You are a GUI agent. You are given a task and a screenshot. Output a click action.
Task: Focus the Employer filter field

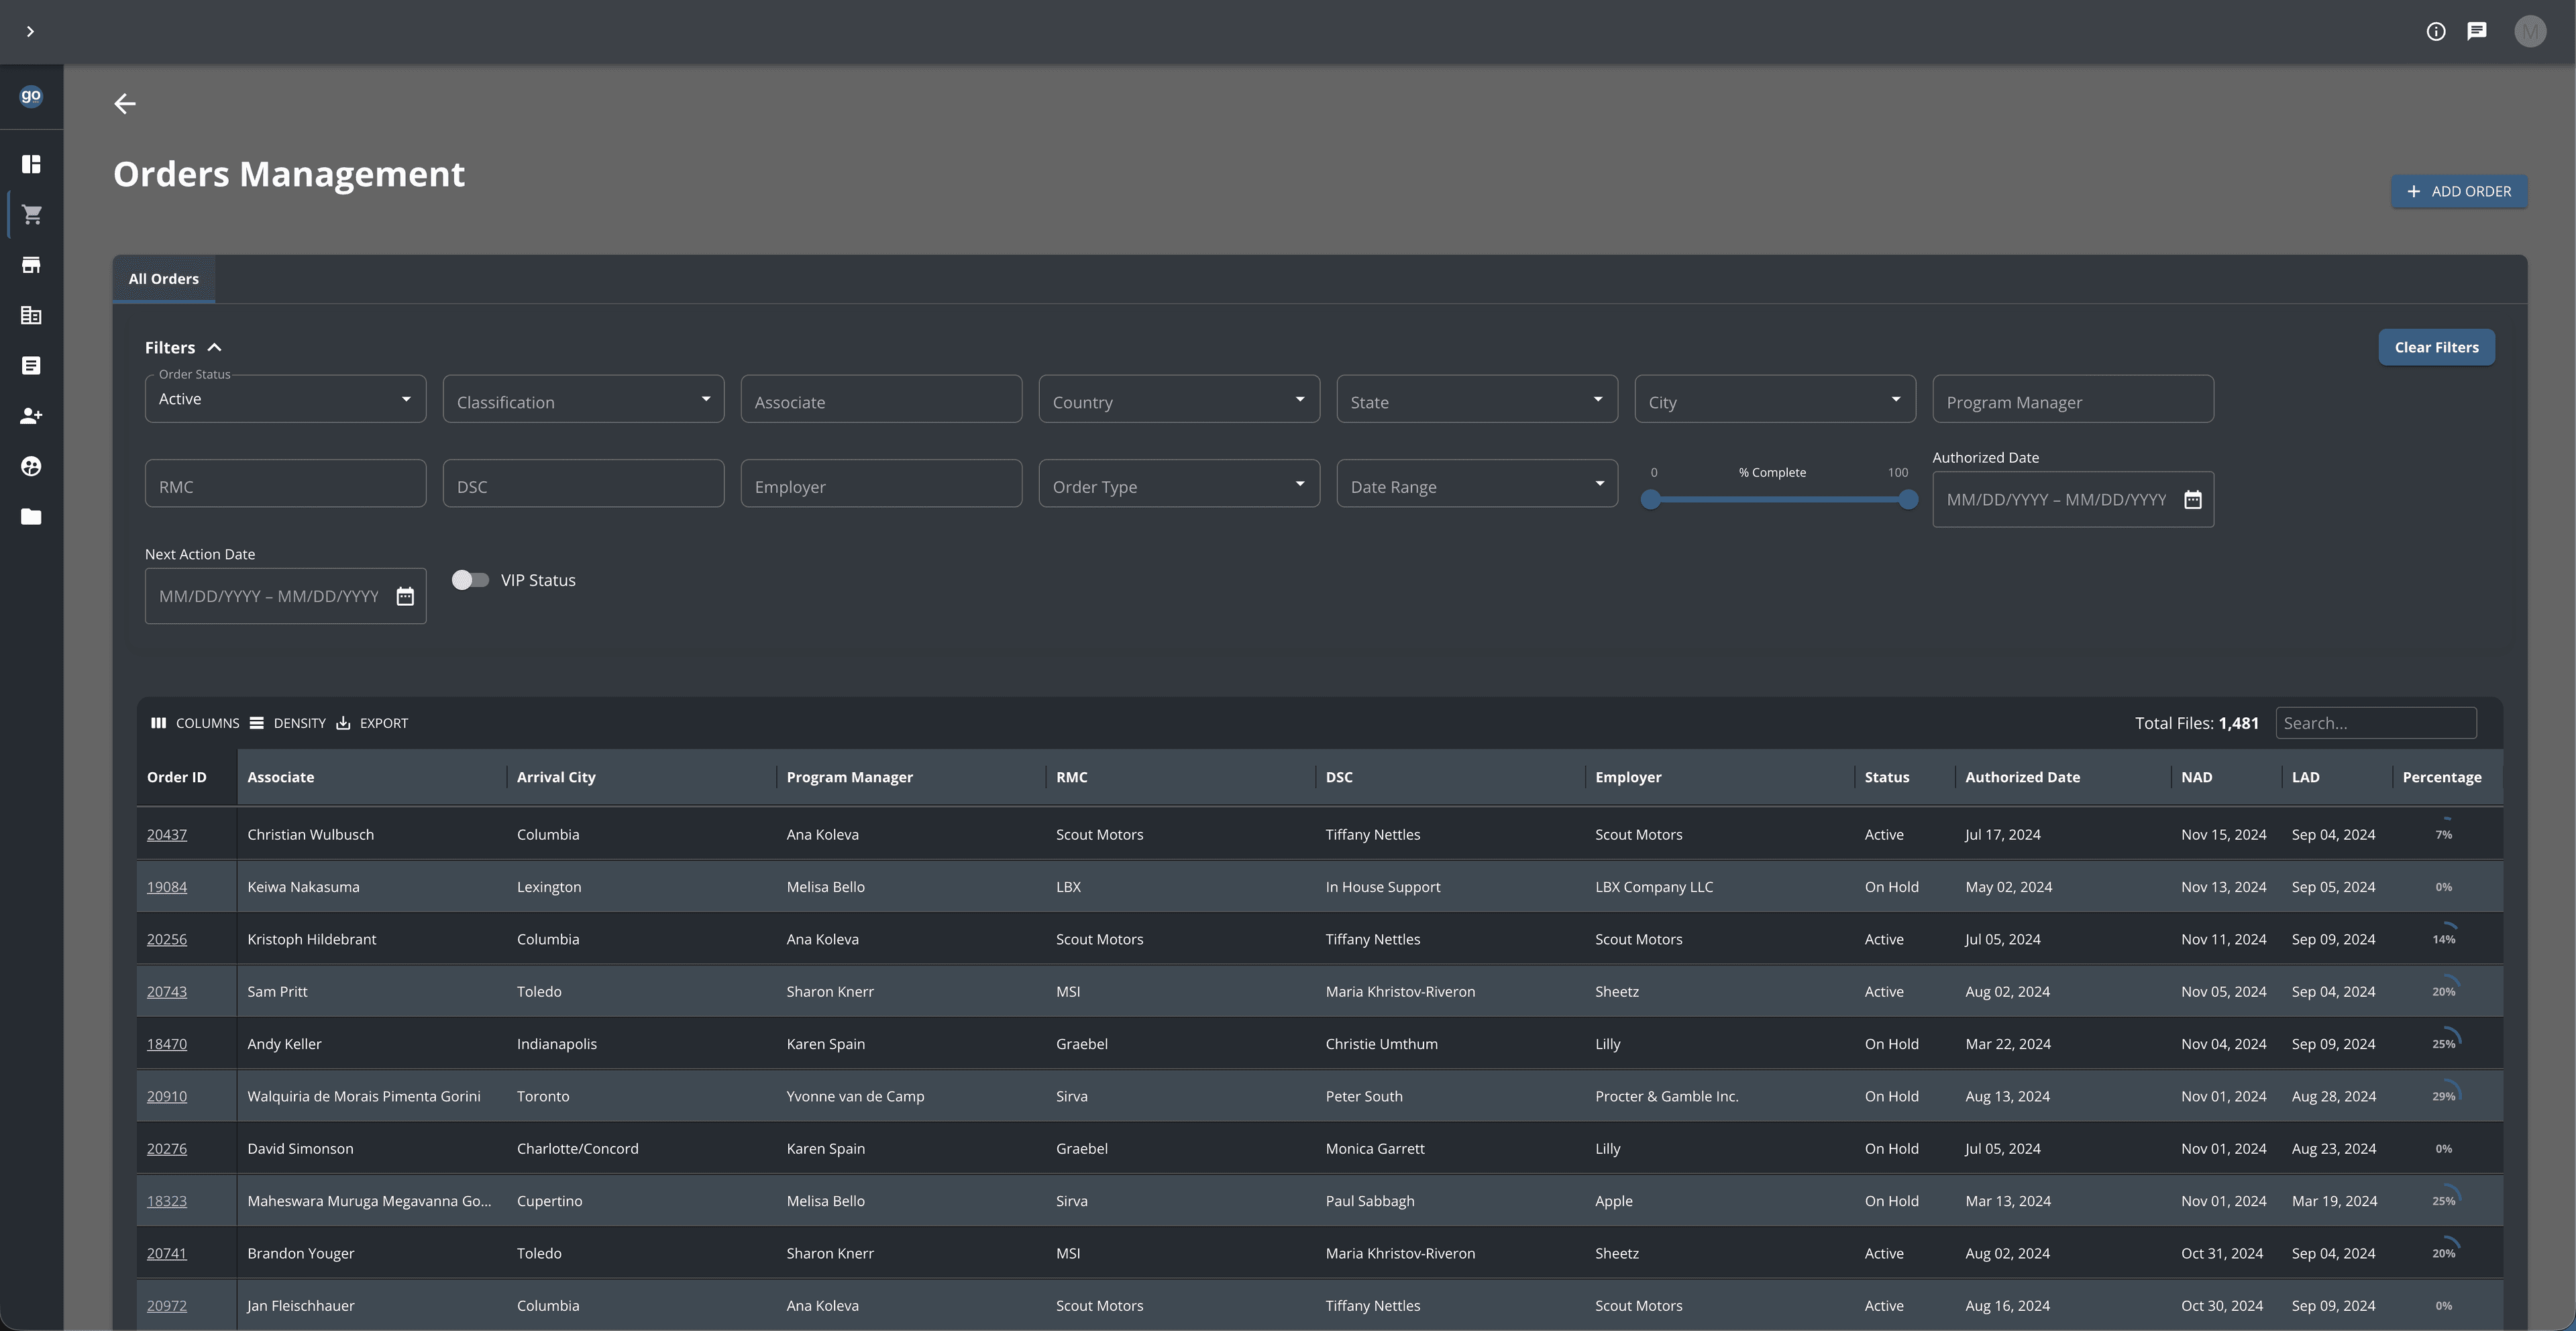tap(881, 483)
